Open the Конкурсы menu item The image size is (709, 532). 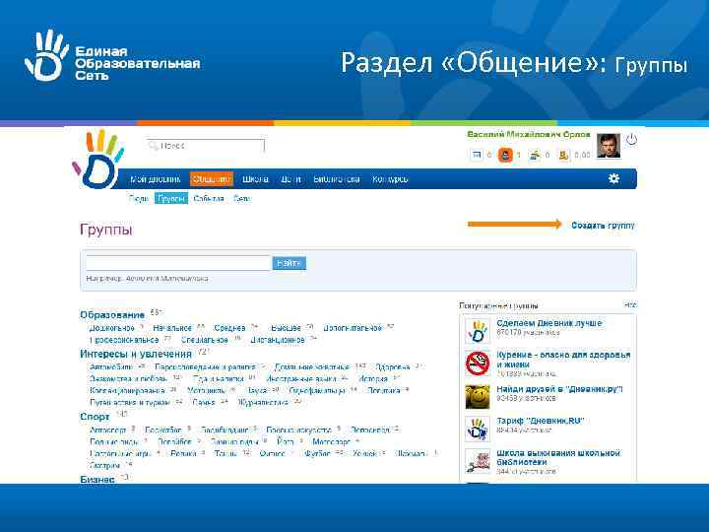pos(390,179)
